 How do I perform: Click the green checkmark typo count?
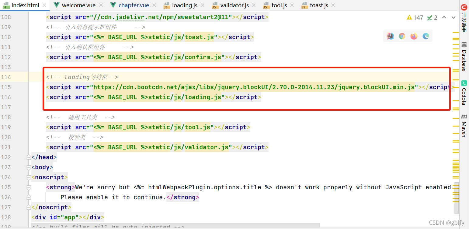point(432,18)
